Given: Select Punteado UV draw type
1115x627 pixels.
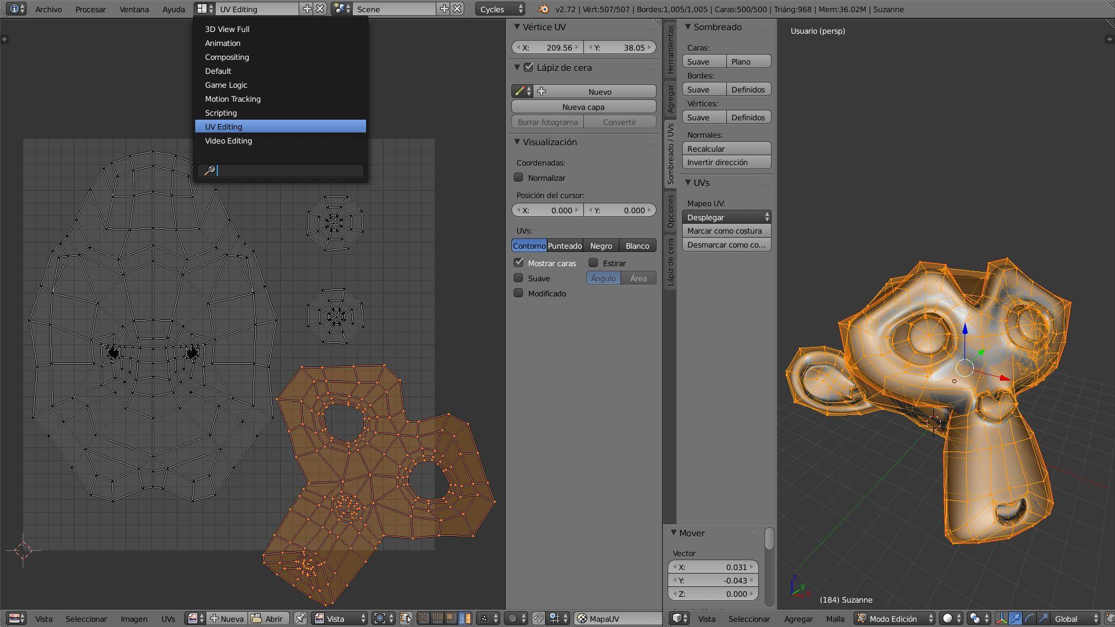Looking at the screenshot, I should click(565, 245).
